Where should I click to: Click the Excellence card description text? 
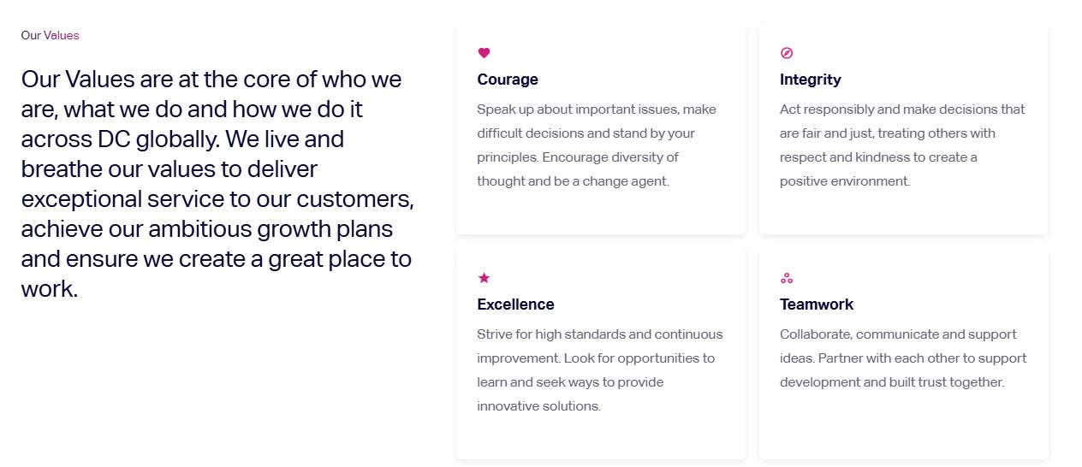pyautogui.click(x=599, y=370)
